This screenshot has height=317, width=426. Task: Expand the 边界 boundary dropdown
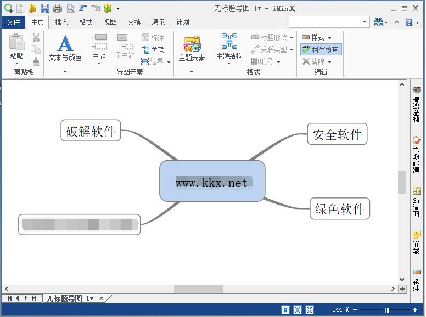click(169, 62)
